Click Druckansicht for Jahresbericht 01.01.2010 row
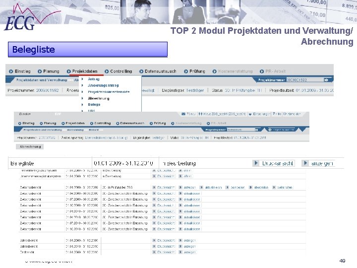This screenshot has height=268, width=357. (164, 246)
